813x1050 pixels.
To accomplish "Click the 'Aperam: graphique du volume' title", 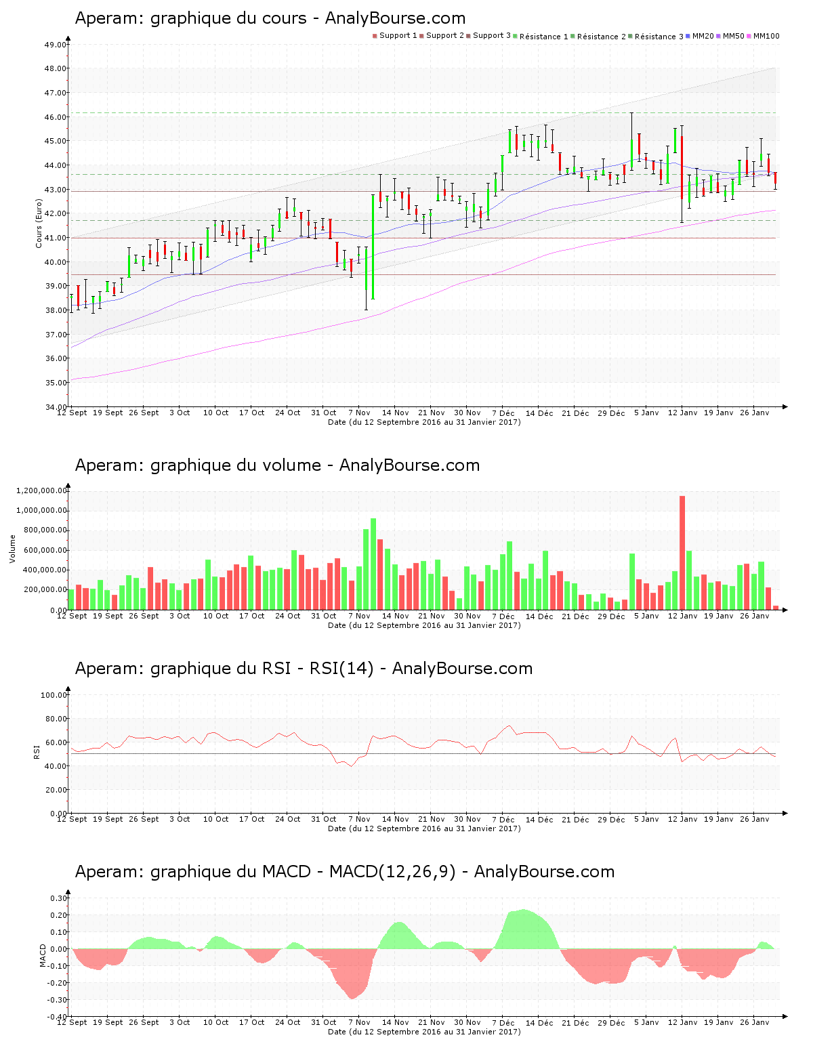I will (277, 465).
